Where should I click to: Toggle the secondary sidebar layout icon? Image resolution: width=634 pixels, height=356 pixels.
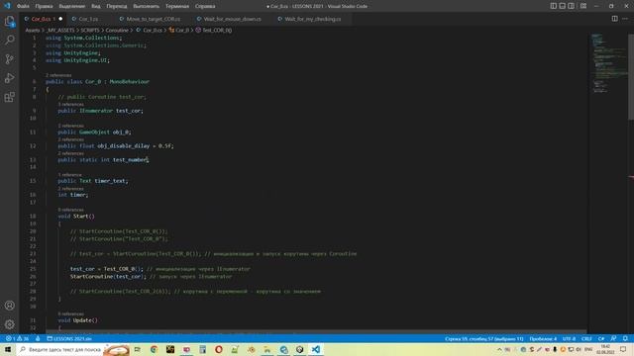coord(571,6)
